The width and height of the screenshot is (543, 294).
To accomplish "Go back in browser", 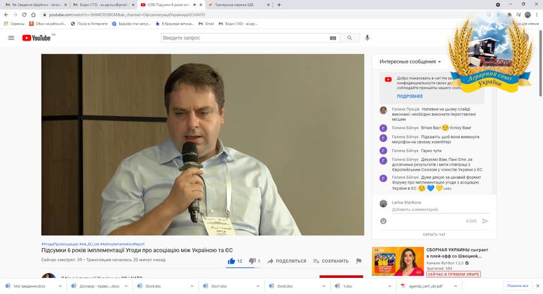I will point(6,15).
